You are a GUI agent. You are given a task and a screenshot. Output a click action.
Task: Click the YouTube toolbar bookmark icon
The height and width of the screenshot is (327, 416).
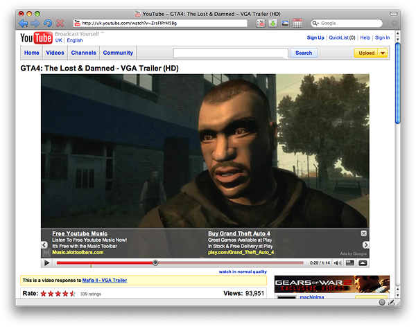pos(261,24)
